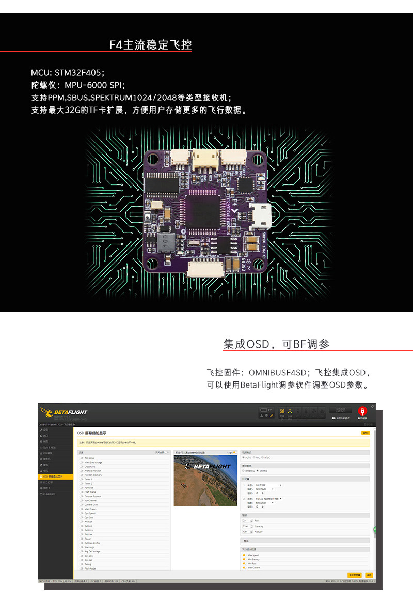Select the PAL video format radio button

[253, 457]
